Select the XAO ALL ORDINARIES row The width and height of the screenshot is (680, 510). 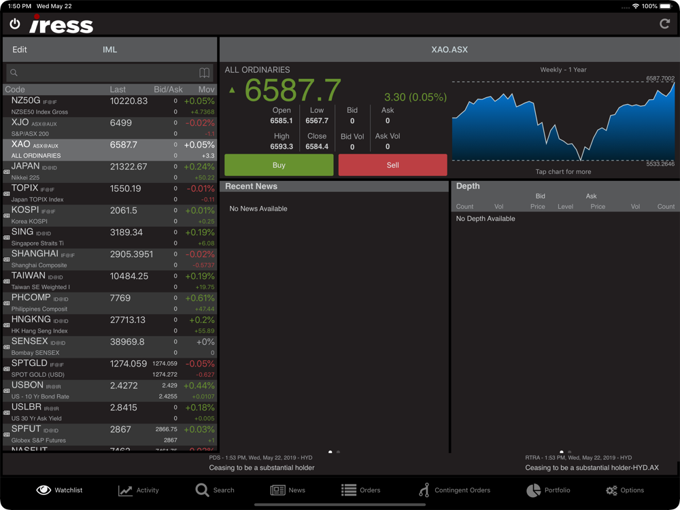click(x=109, y=150)
